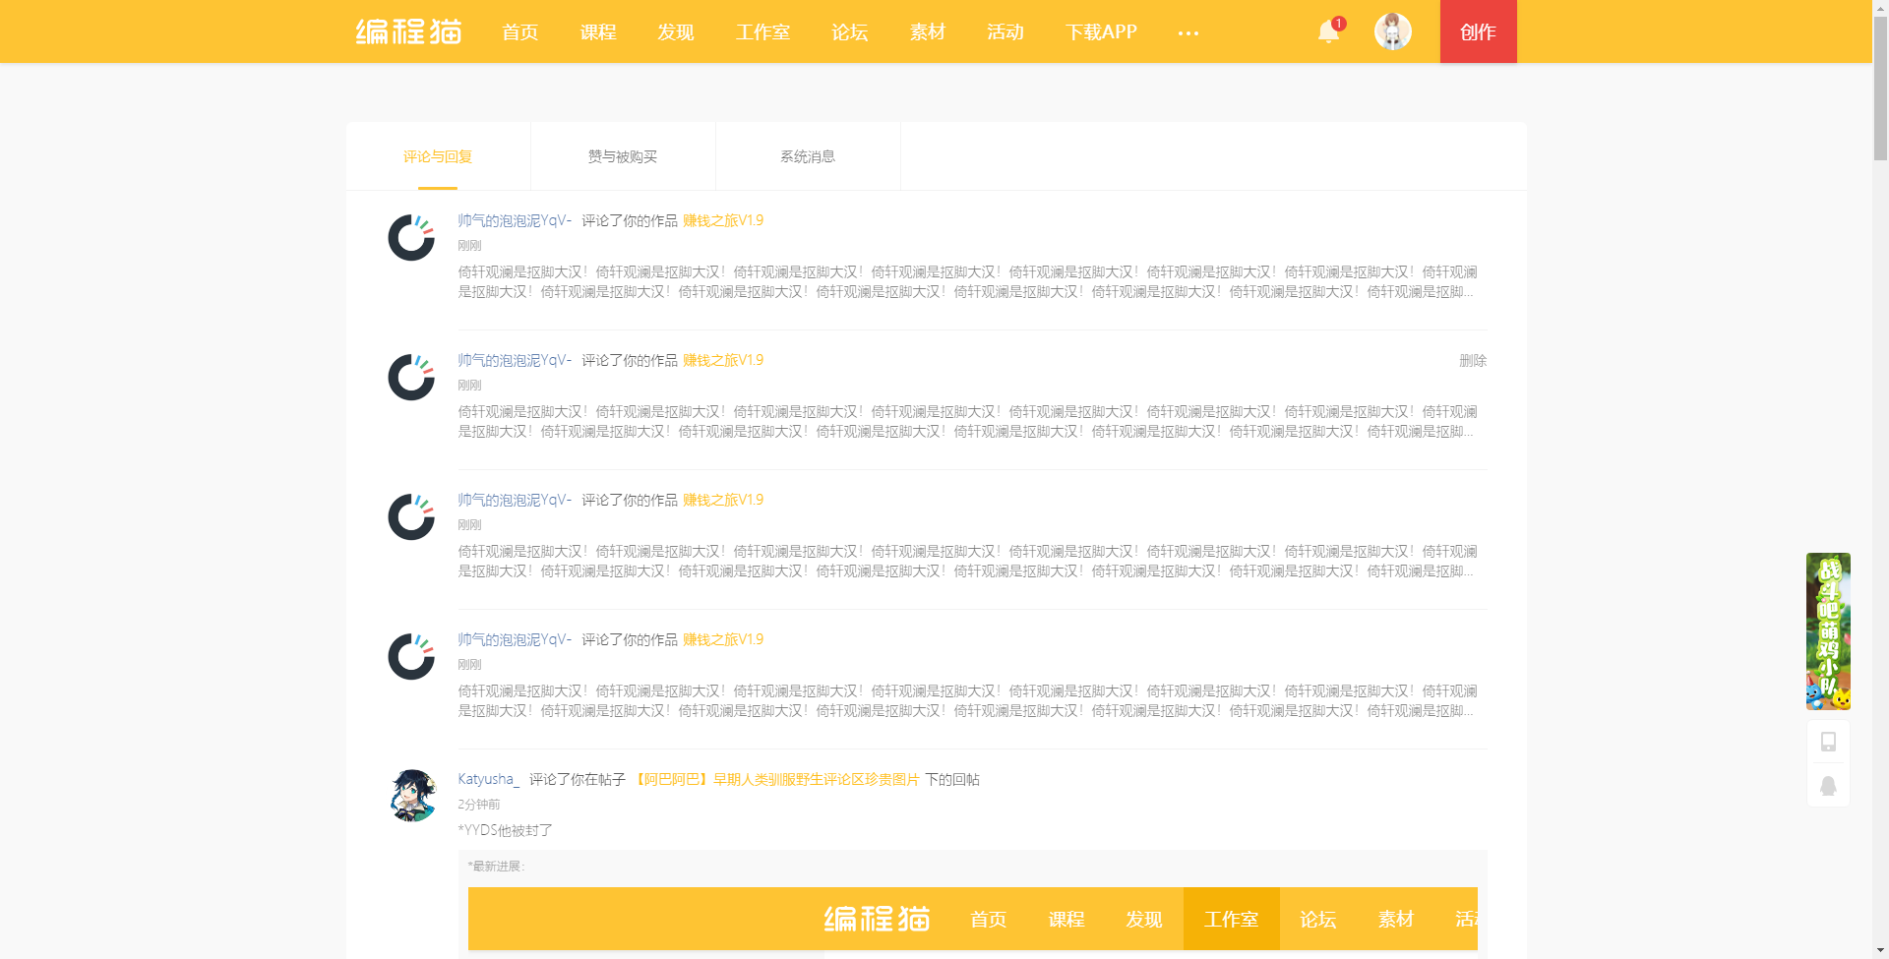Open 工作室 in top navigation

click(x=762, y=32)
